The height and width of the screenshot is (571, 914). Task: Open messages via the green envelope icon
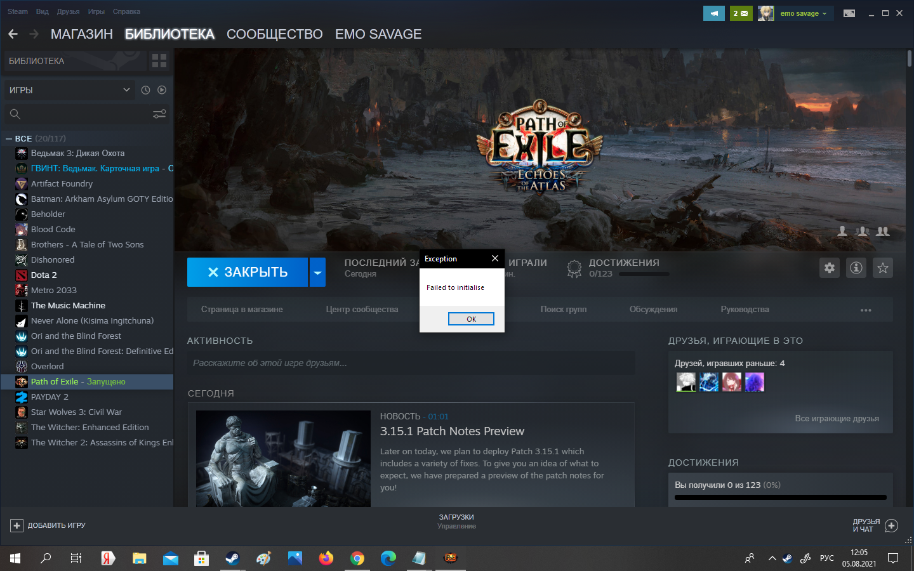click(x=741, y=12)
